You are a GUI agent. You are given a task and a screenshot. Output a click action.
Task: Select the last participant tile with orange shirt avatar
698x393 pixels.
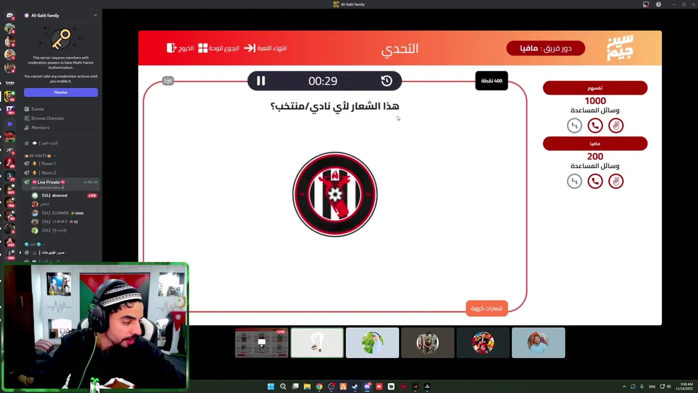coord(538,343)
